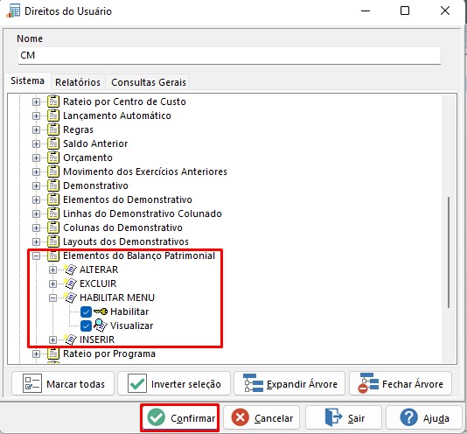This screenshot has width=467, height=434.
Task: Expand the Elementos do Demonstrativo node
Action: (x=36, y=200)
